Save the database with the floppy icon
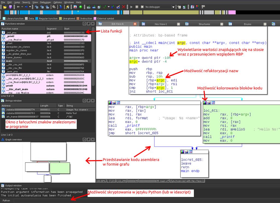Viewport: 280px width, 203px height. pos(10,7)
